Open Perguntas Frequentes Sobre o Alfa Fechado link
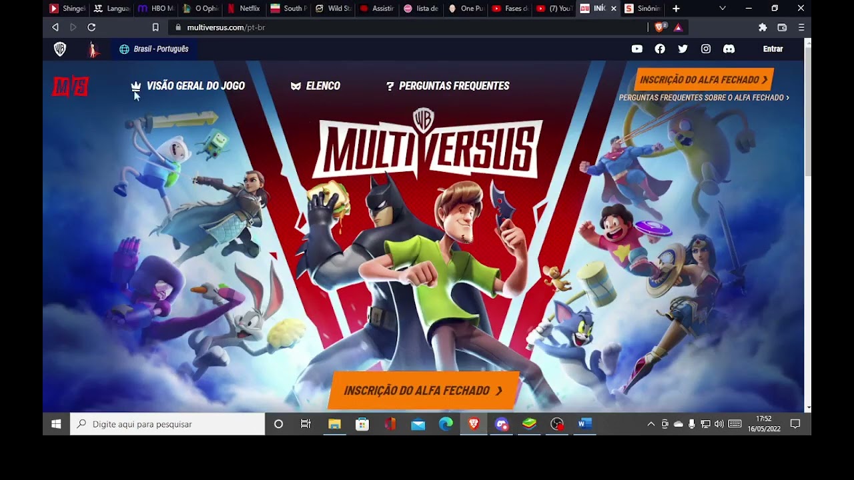This screenshot has width=854, height=480. (704, 97)
